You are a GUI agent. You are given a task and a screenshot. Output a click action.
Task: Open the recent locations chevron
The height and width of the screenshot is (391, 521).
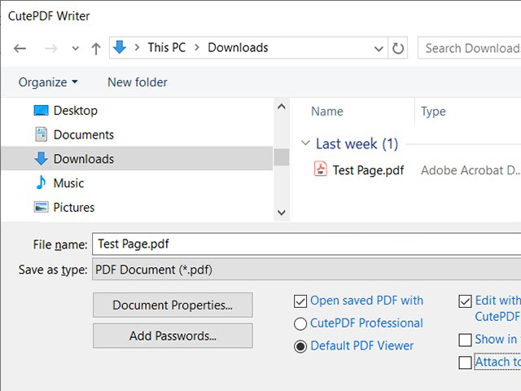[76, 49]
